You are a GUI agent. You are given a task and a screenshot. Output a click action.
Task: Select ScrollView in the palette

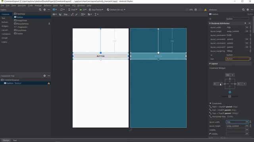pos(32,30)
